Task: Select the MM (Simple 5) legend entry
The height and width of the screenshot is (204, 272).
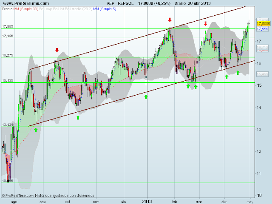Action: tap(105, 9)
